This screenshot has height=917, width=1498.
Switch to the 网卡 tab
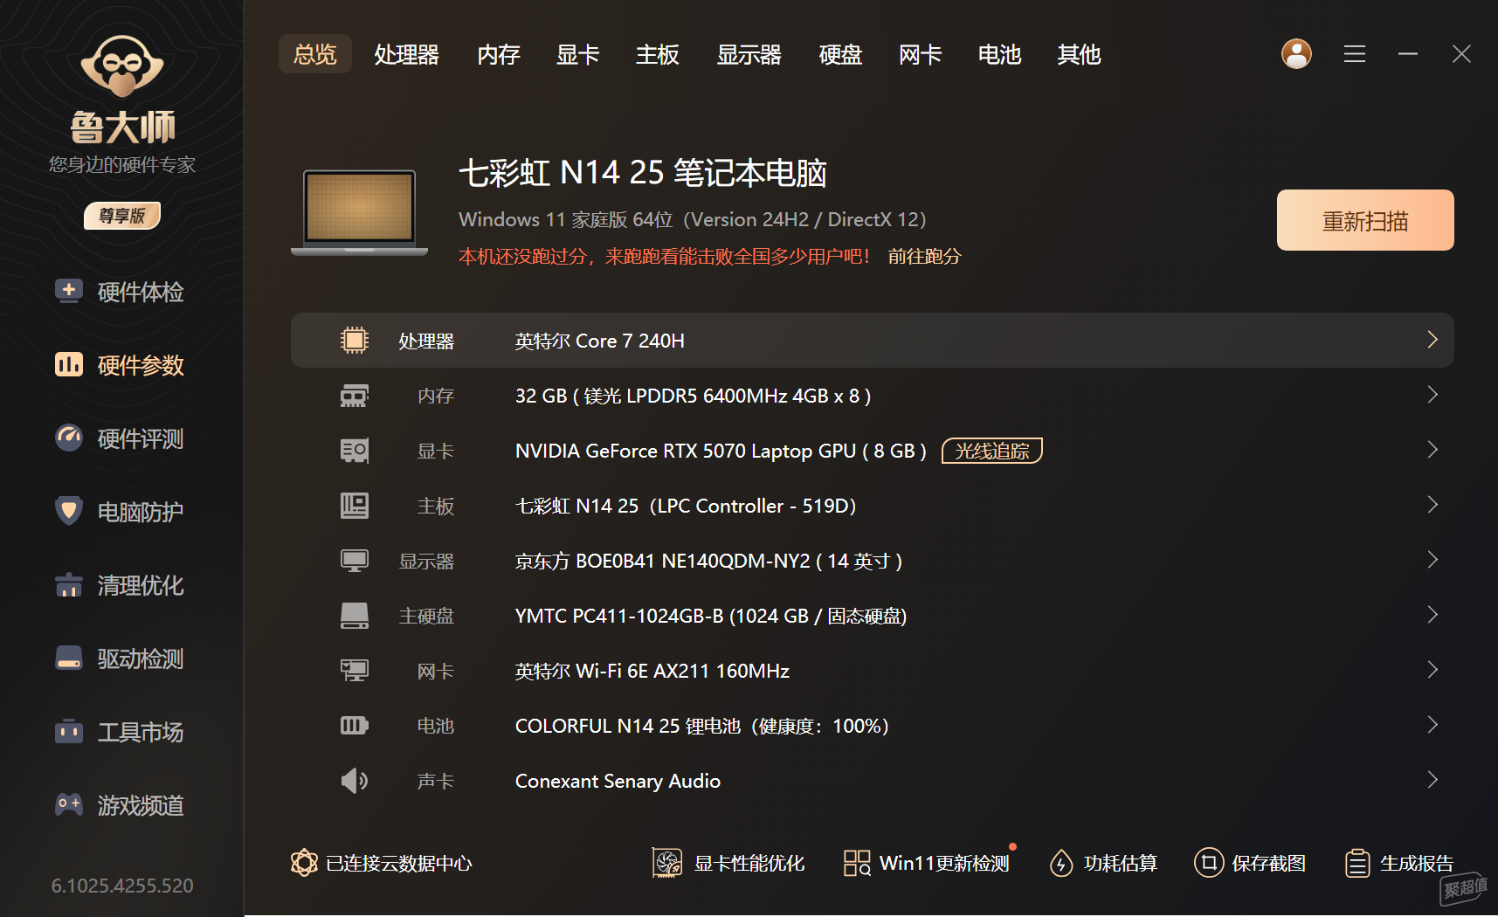click(921, 54)
